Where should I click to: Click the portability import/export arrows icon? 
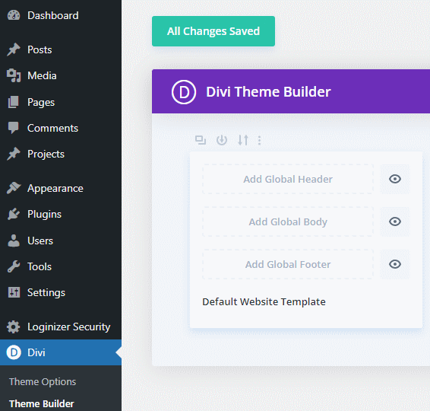pos(243,140)
